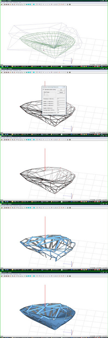This screenshot has height=338, width=108.
Task: Select the Double steel flange radio option
Action: click(44, 96)
